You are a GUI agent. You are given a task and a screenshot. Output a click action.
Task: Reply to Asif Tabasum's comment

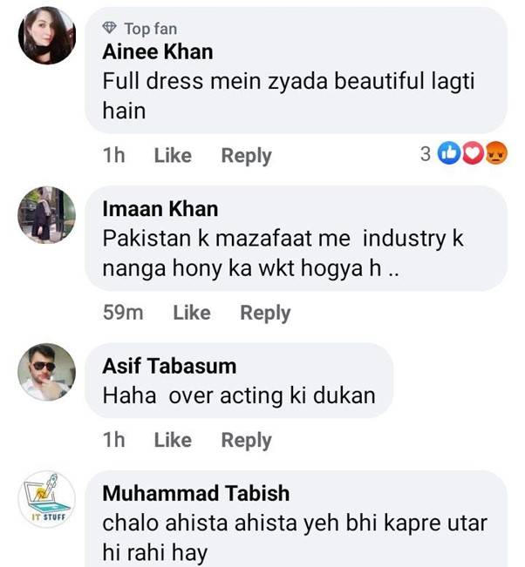click(x=246, y=441)
